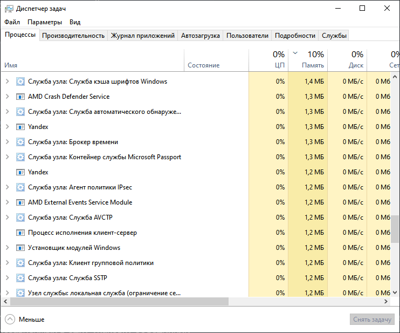The height and width of the screenshot is (333, 400).
Task: Select the Процессы tab
Action: (20, 35)
